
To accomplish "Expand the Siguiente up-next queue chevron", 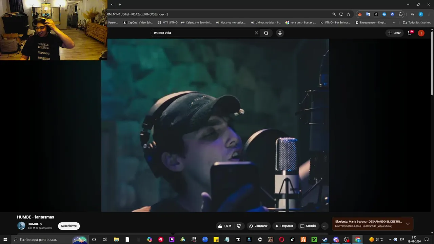I will click(408, 224).
